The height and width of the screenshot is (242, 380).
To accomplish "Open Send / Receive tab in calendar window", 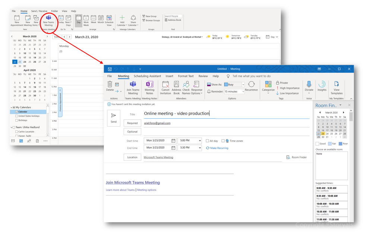I will [x=39, y=11].
